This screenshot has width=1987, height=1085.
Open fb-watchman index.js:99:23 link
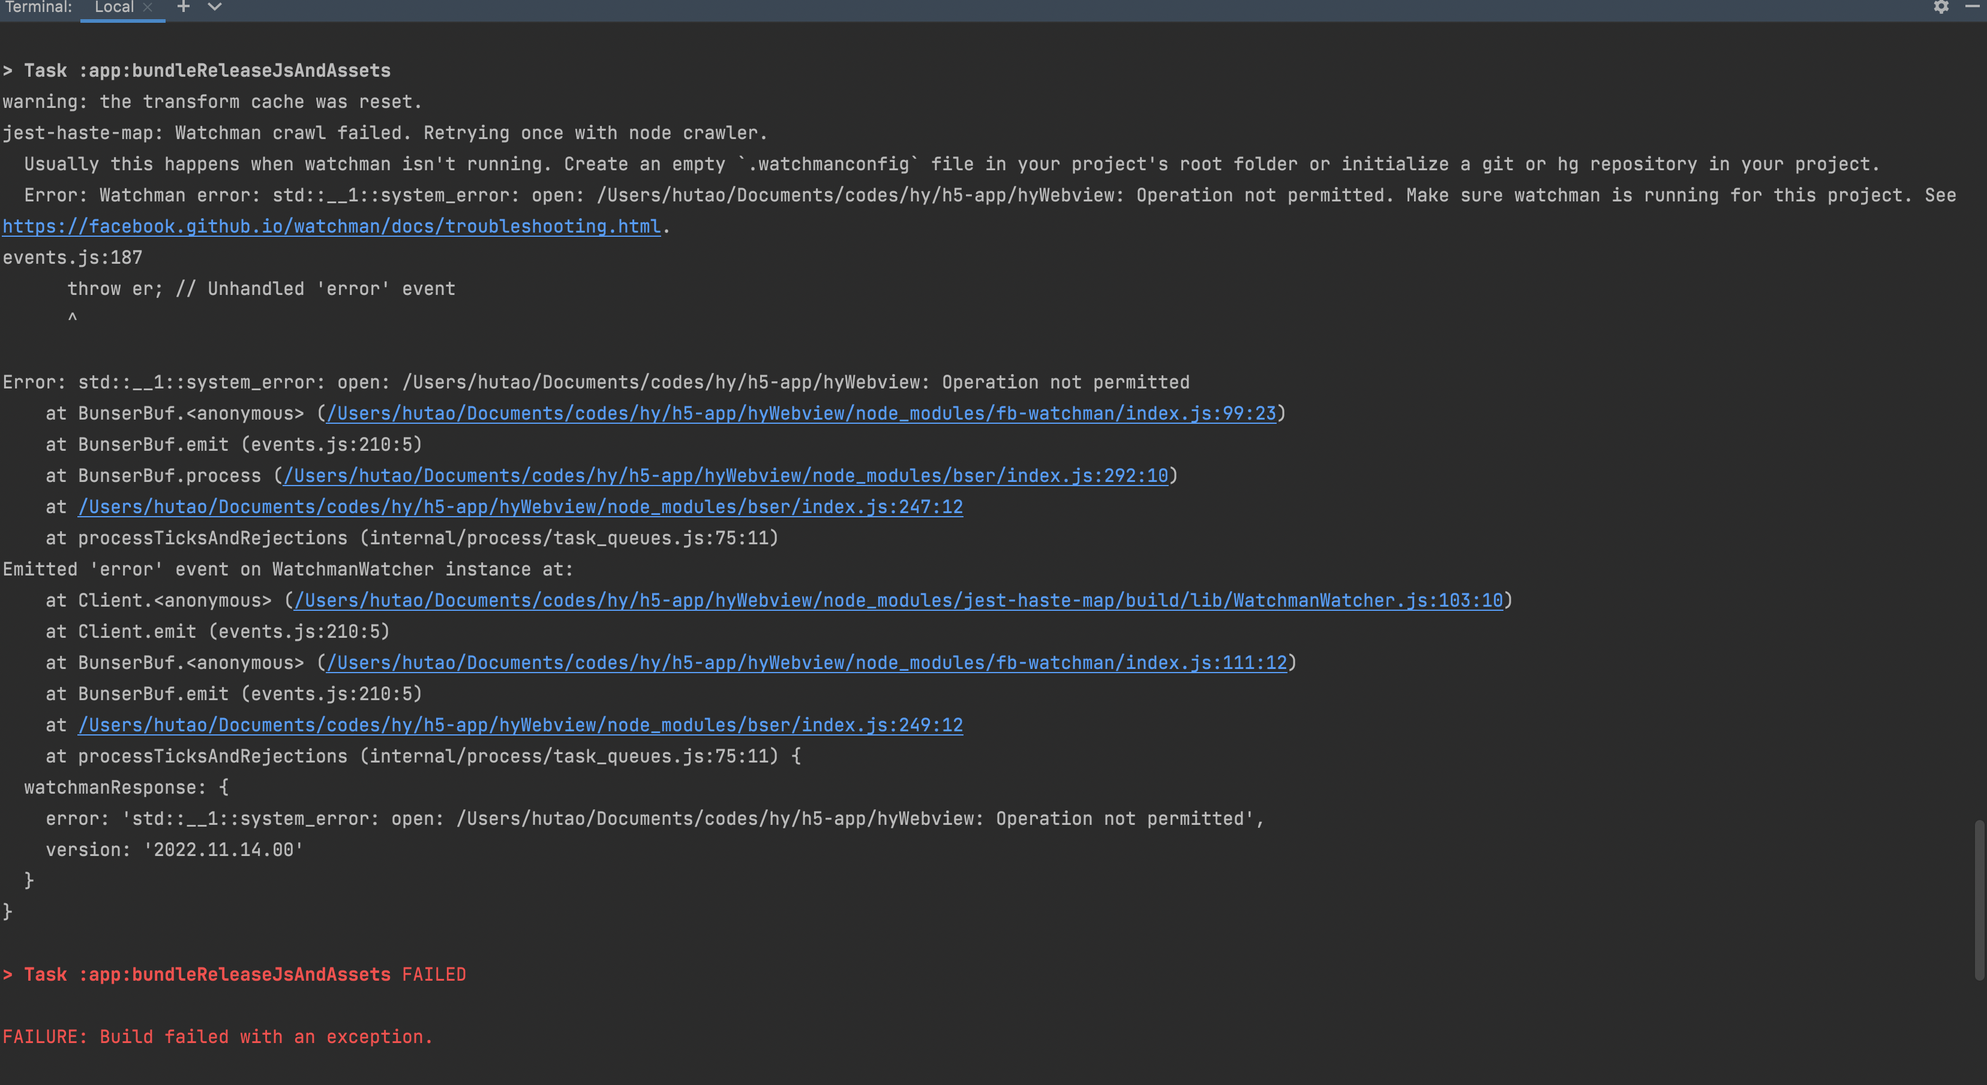click(x=801, y=414)
